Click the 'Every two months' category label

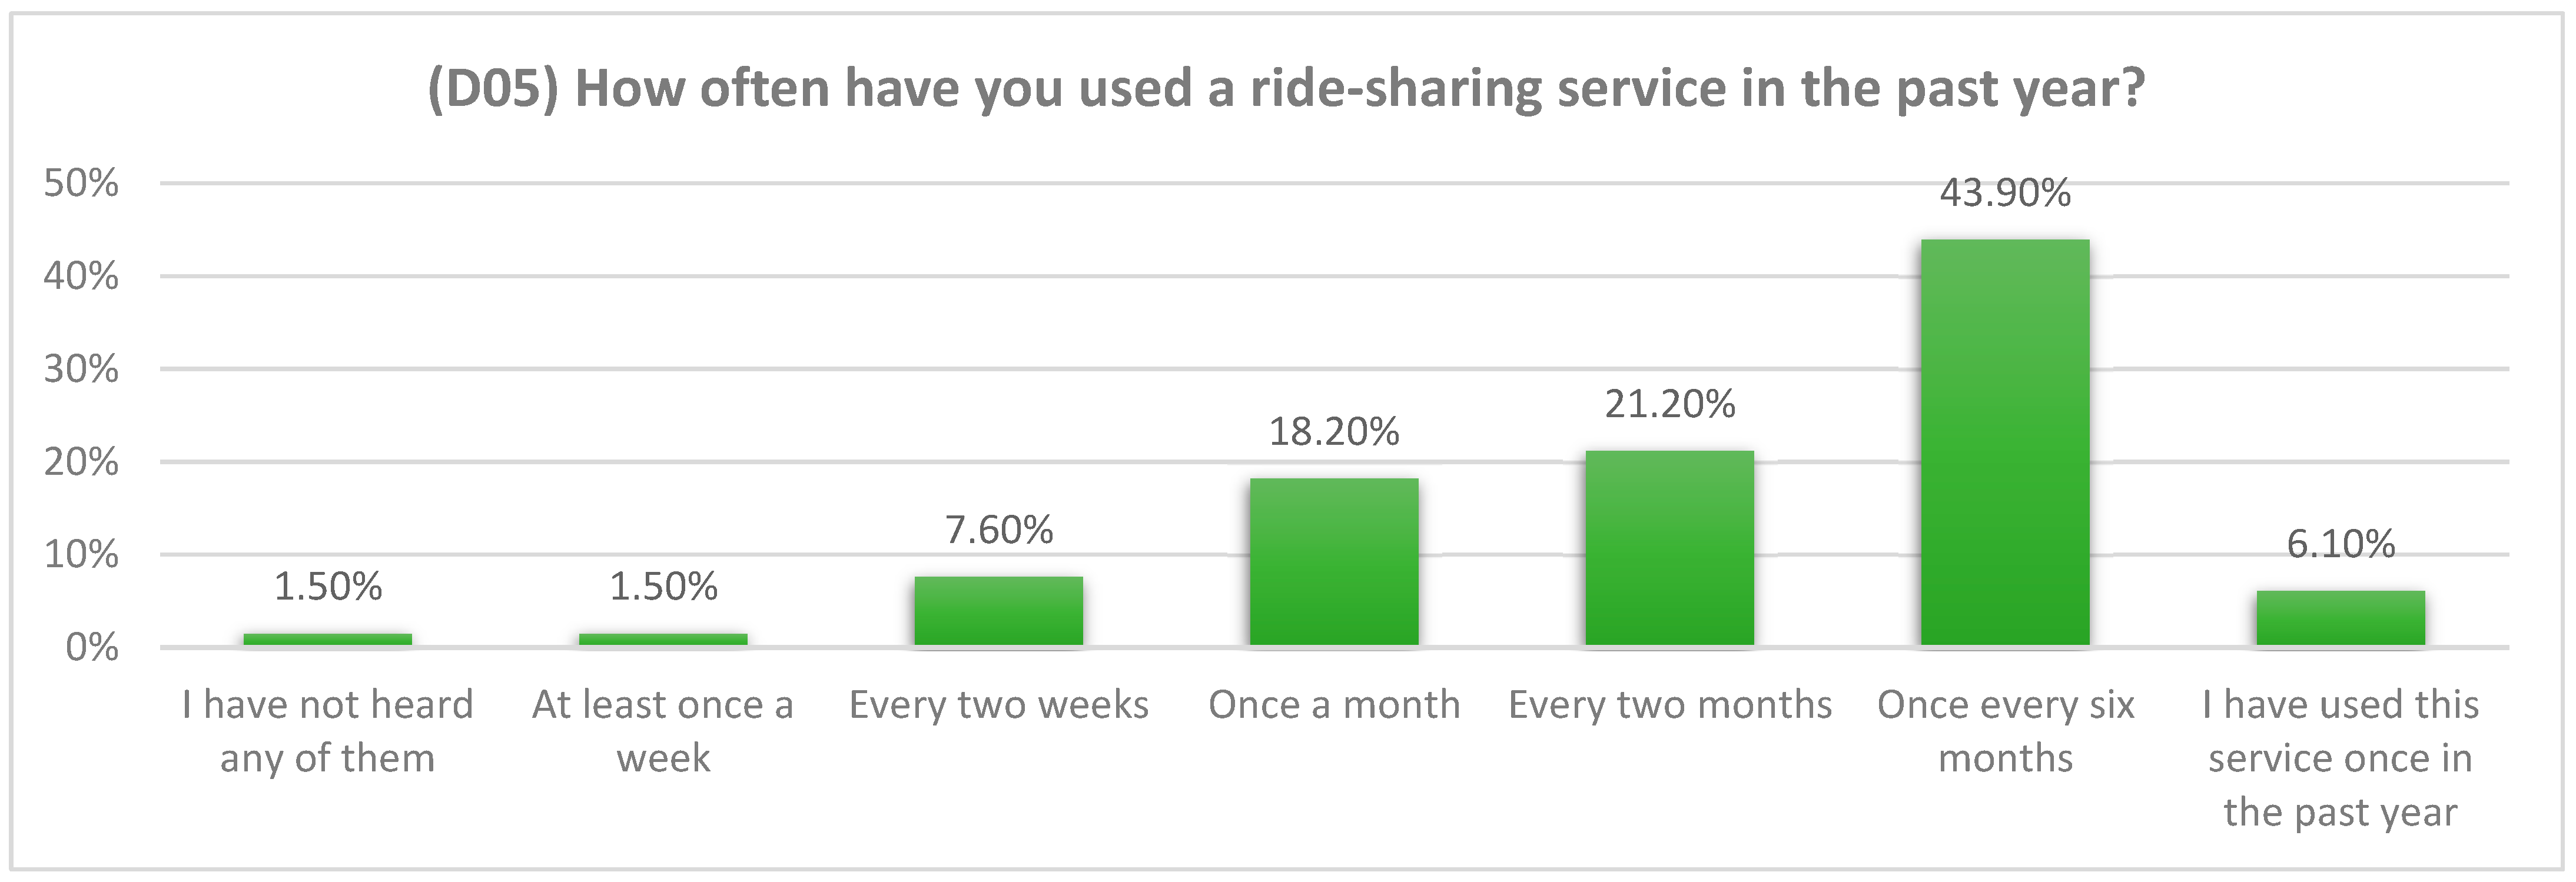1669,705
